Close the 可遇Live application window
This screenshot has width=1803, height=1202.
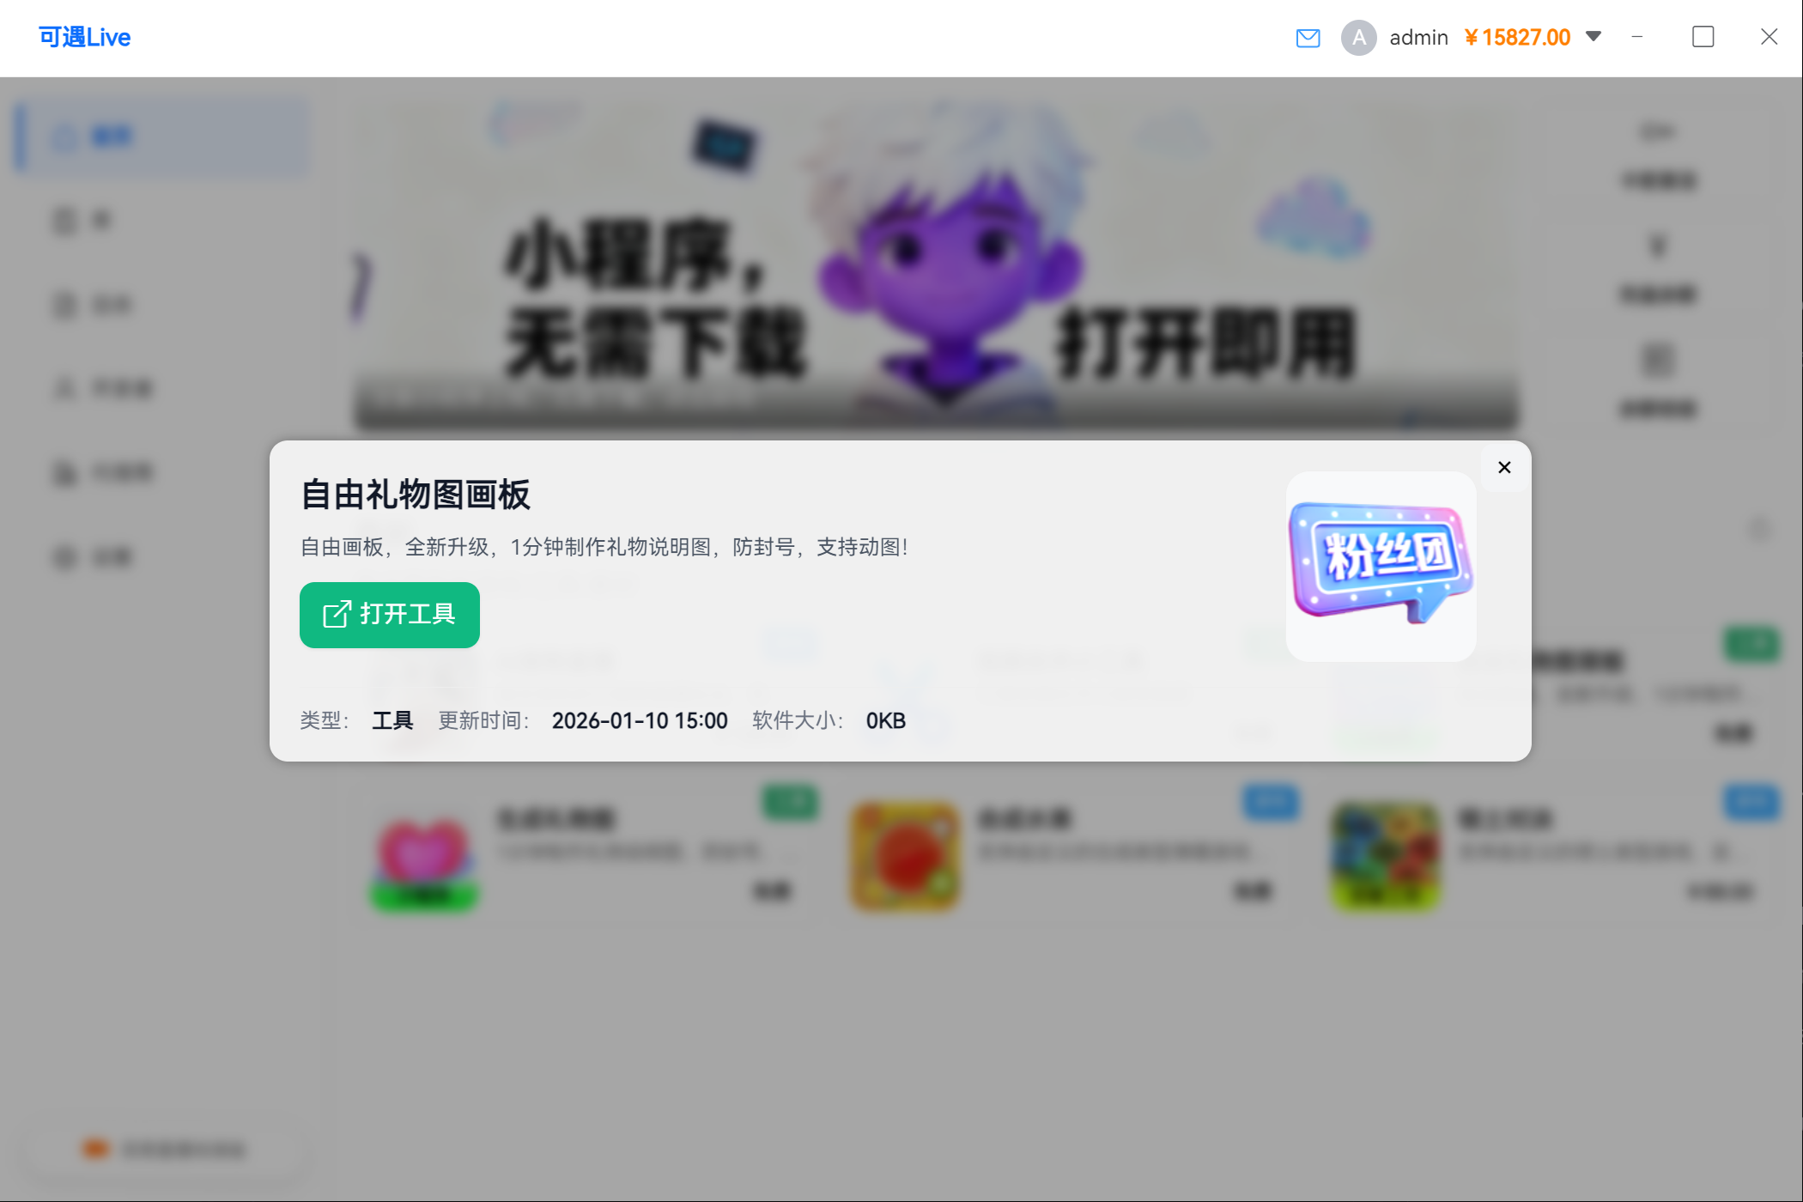tap(1769, 37)
